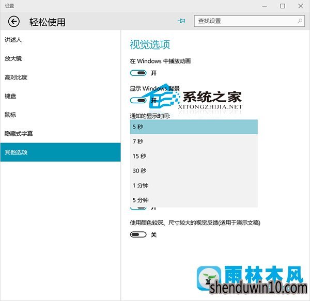Maximize the 设置 window
Screen dimensions: 310x301
click(x=283, y=6)
